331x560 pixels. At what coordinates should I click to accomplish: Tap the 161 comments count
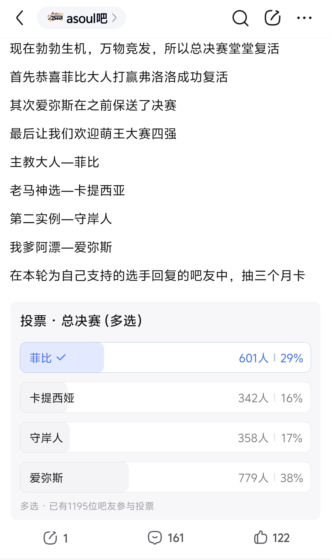tap(175, 538)
